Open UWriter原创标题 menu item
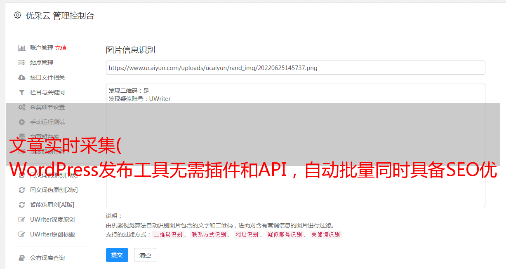Screen dimensions: 506x269 point(52,234)
